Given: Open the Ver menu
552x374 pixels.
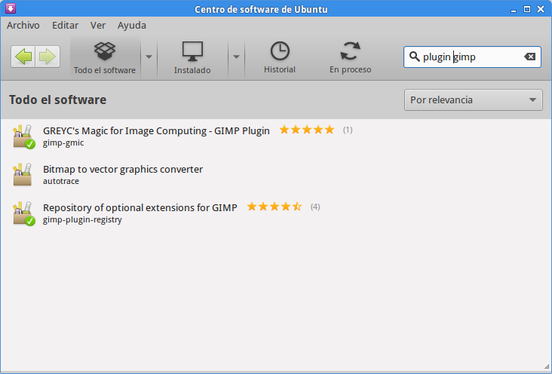Looking at the screenshot, I should pos(98,25).
